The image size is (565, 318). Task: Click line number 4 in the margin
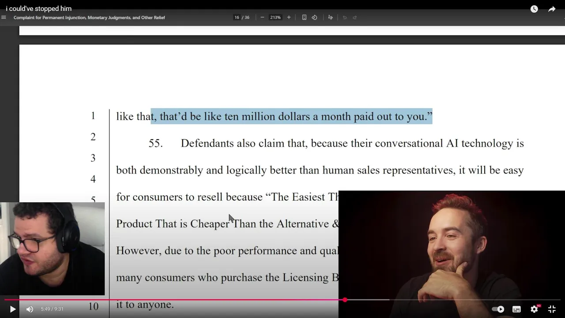93,179
